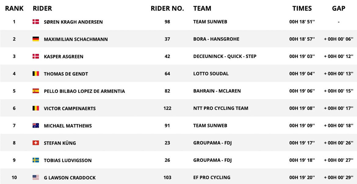
Task: Click the Spanish flag next to Pello Bilbao
Action: click(36, 91)
